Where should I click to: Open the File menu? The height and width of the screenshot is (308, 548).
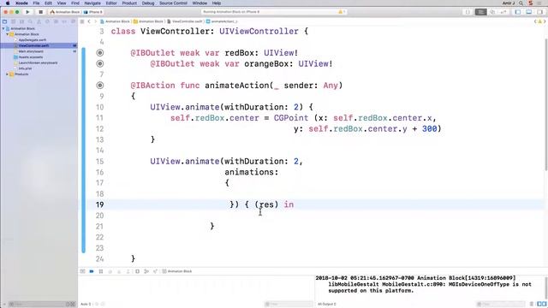(36, 3)
